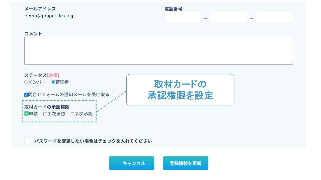Viewport: 321px width, 180px height.
Task: Enable the 2次承認 checkbox
Action: point(72,114)
